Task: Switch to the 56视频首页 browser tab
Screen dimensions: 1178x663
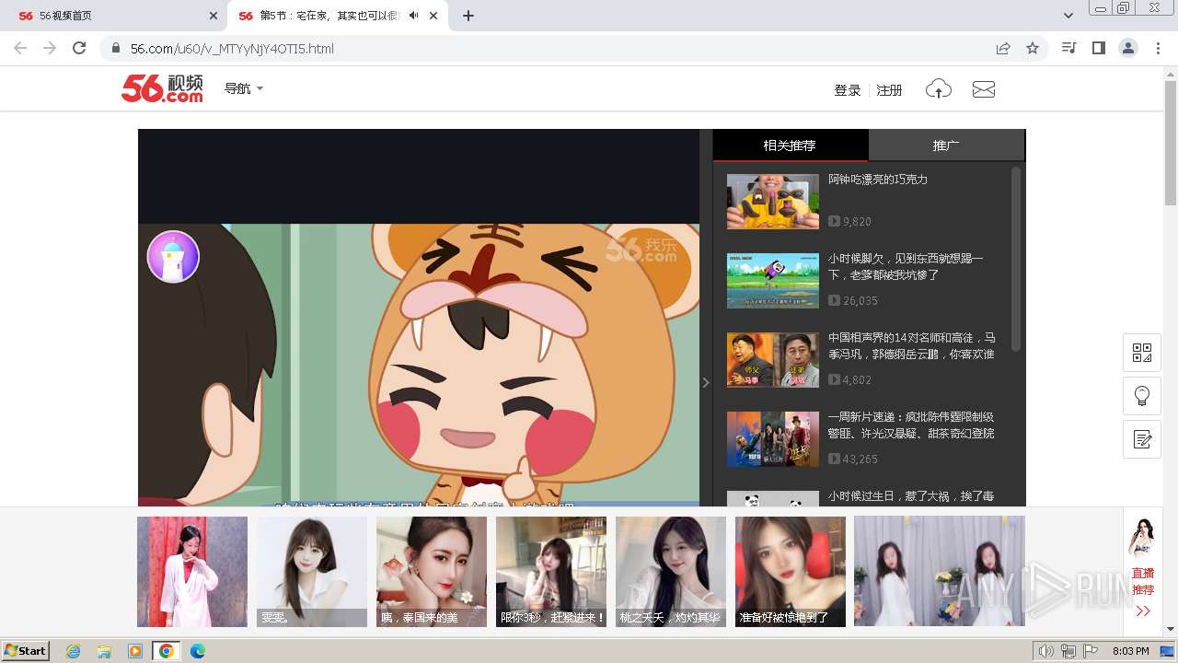Action: point(112,16)
